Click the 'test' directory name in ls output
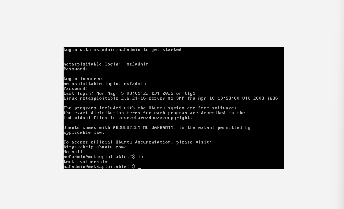 pyautogui.click(x=69, y=161)
